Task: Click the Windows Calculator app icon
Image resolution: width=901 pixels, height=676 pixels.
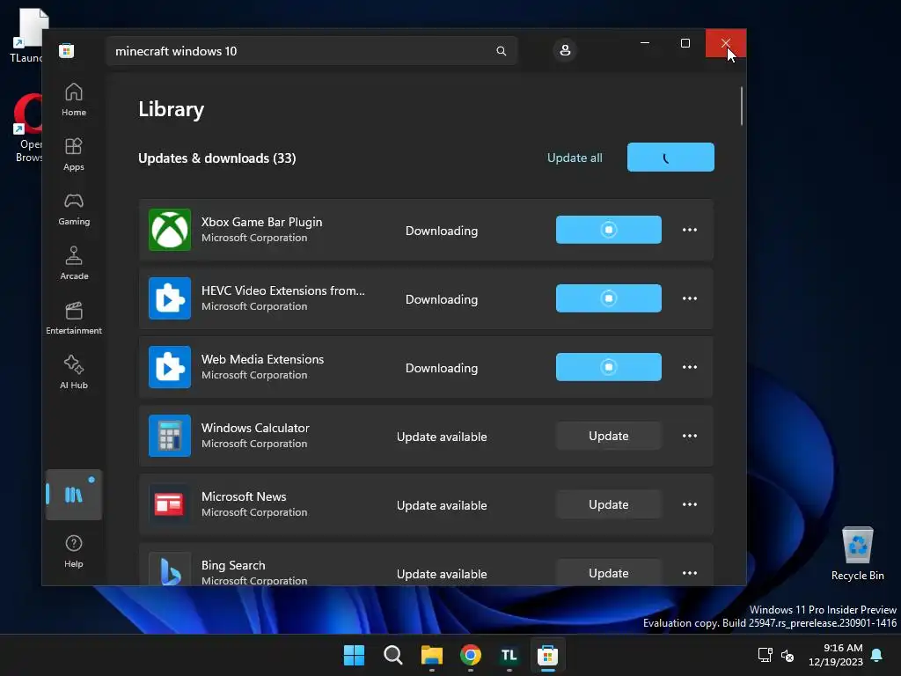Action: coord(170,436)
